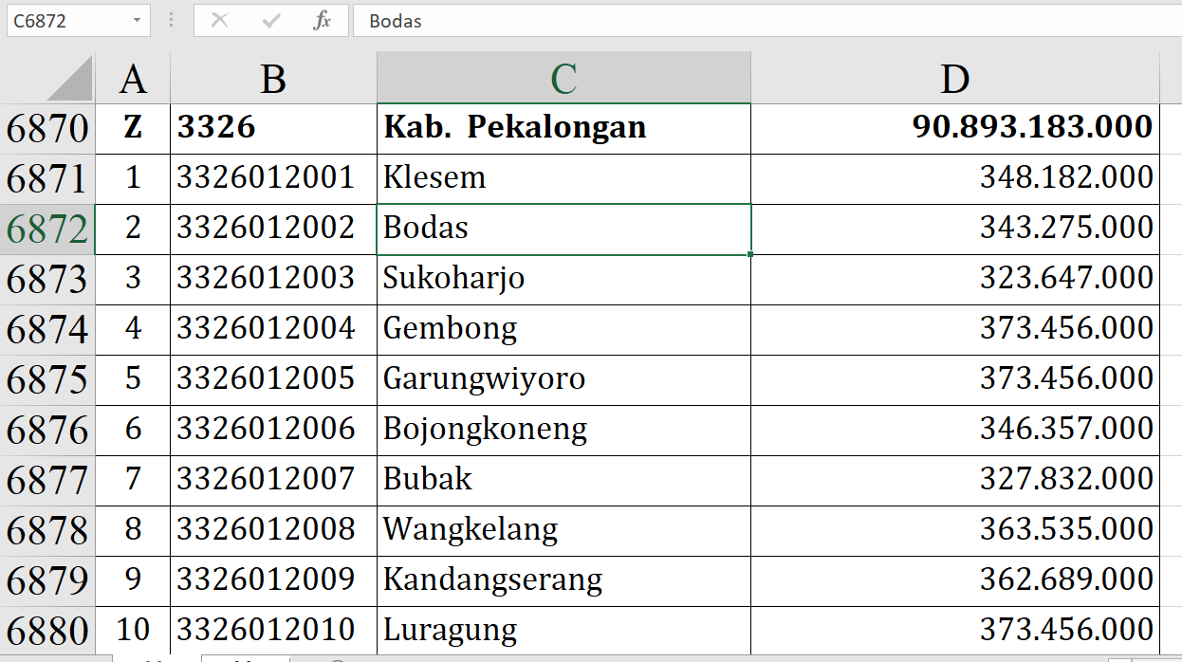Screen dimensions: 1182x662
Task: Click the formula bar containing Bodas
Action: tap(759, 21)
